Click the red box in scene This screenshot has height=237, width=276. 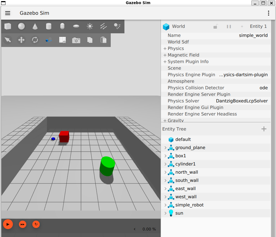pos(64,137)
